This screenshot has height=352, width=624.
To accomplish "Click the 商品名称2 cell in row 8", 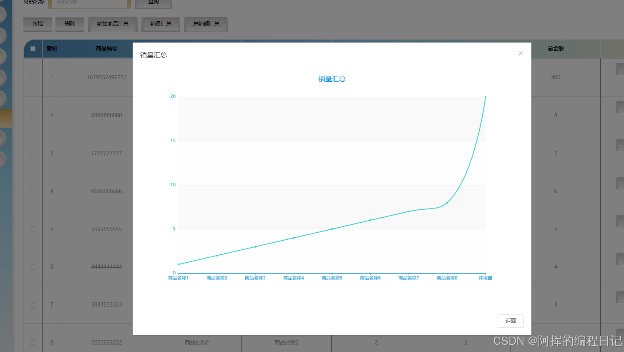I will [x=197, y=343].
